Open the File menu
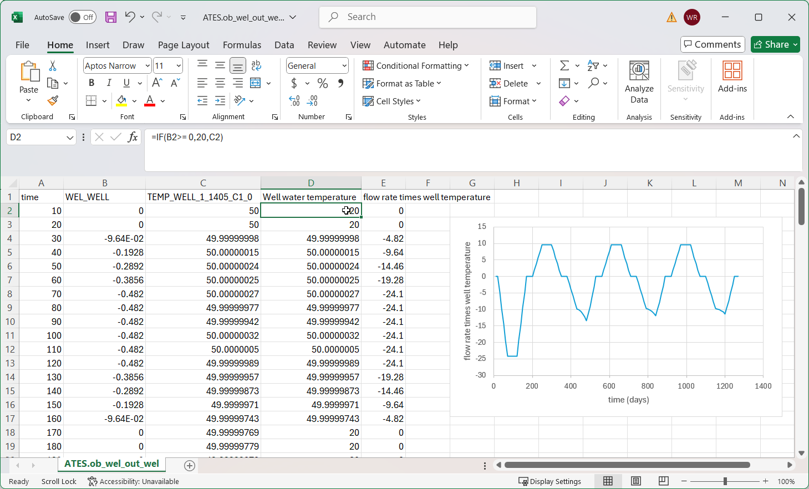Screen dimensions: 809x489 point(22,45)
